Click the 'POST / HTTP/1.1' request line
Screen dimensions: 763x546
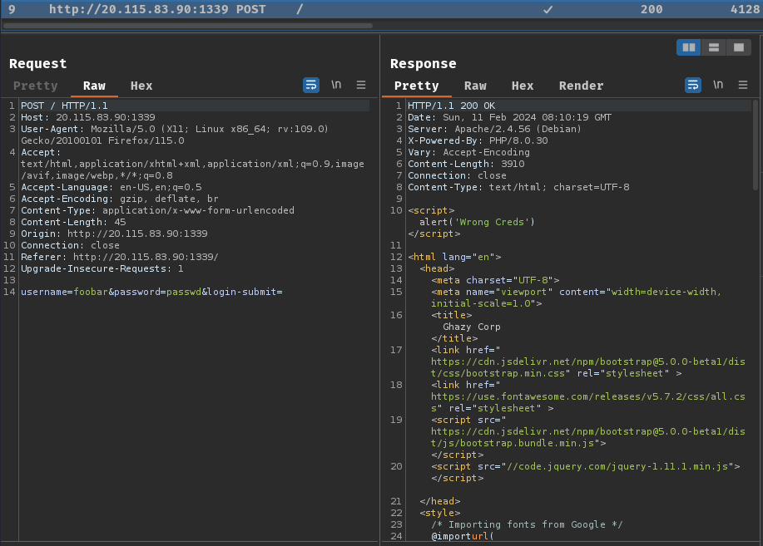point(64,106)
